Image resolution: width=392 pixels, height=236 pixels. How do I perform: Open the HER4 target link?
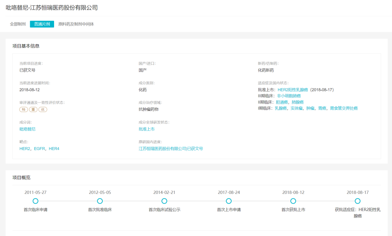click(x=54, y=149)
